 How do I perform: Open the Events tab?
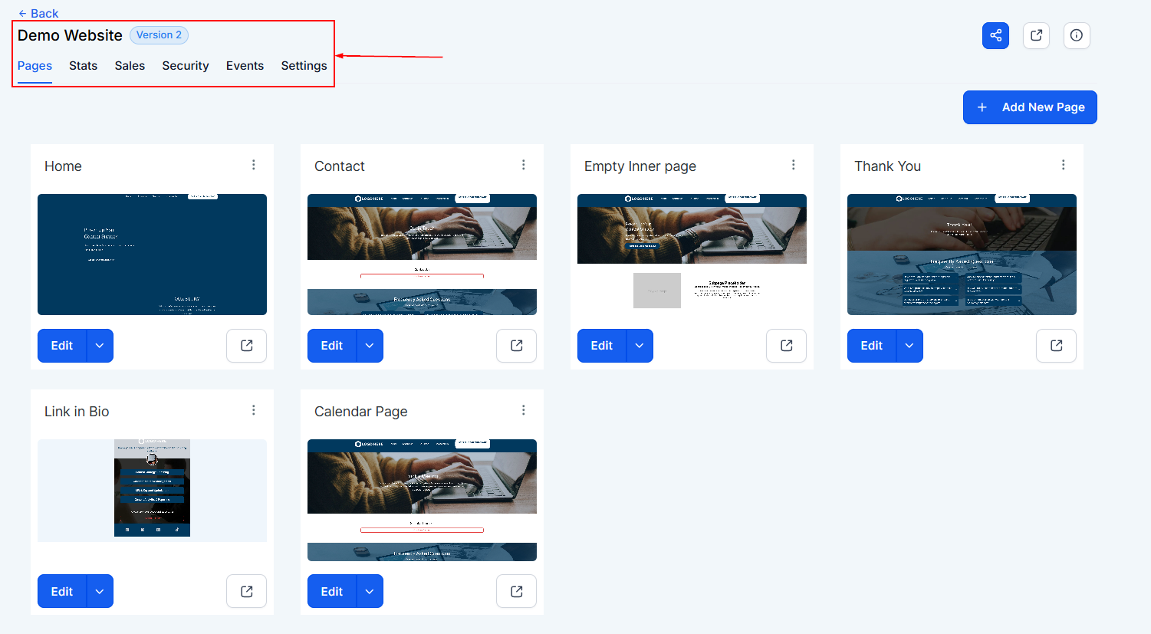pos(245,66)
